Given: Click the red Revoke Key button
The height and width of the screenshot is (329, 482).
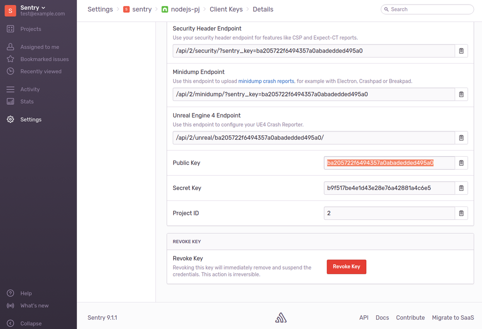Looking at the screenshot, I should pyautogui.click(x=347, y=267).
